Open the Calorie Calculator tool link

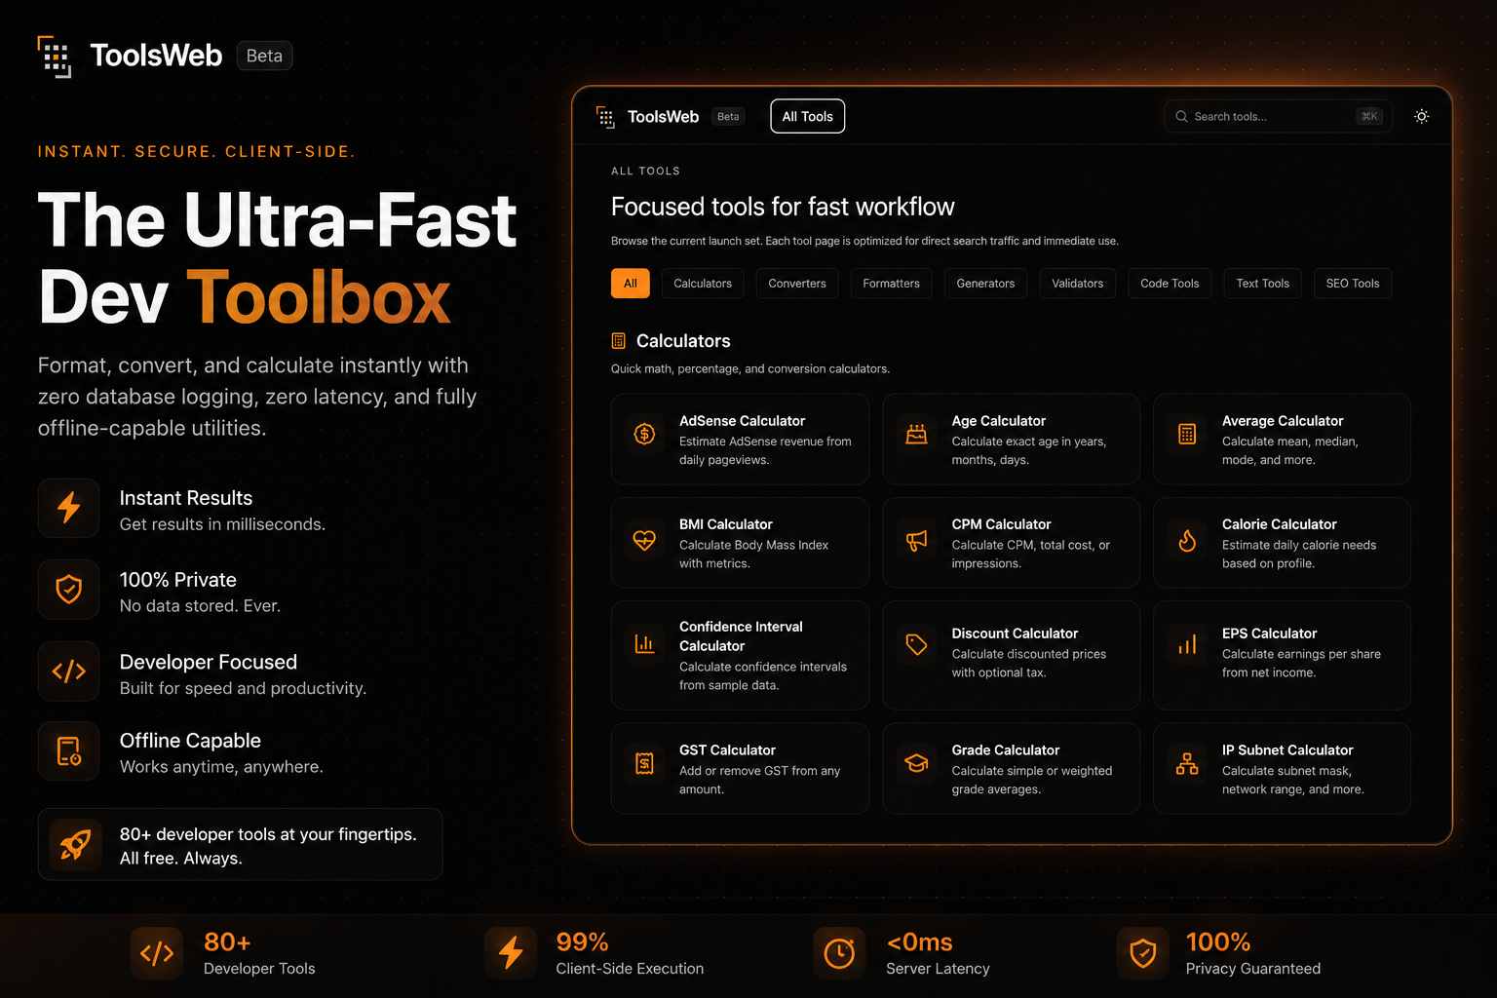pyautogui.click(x=1283, y=543)
